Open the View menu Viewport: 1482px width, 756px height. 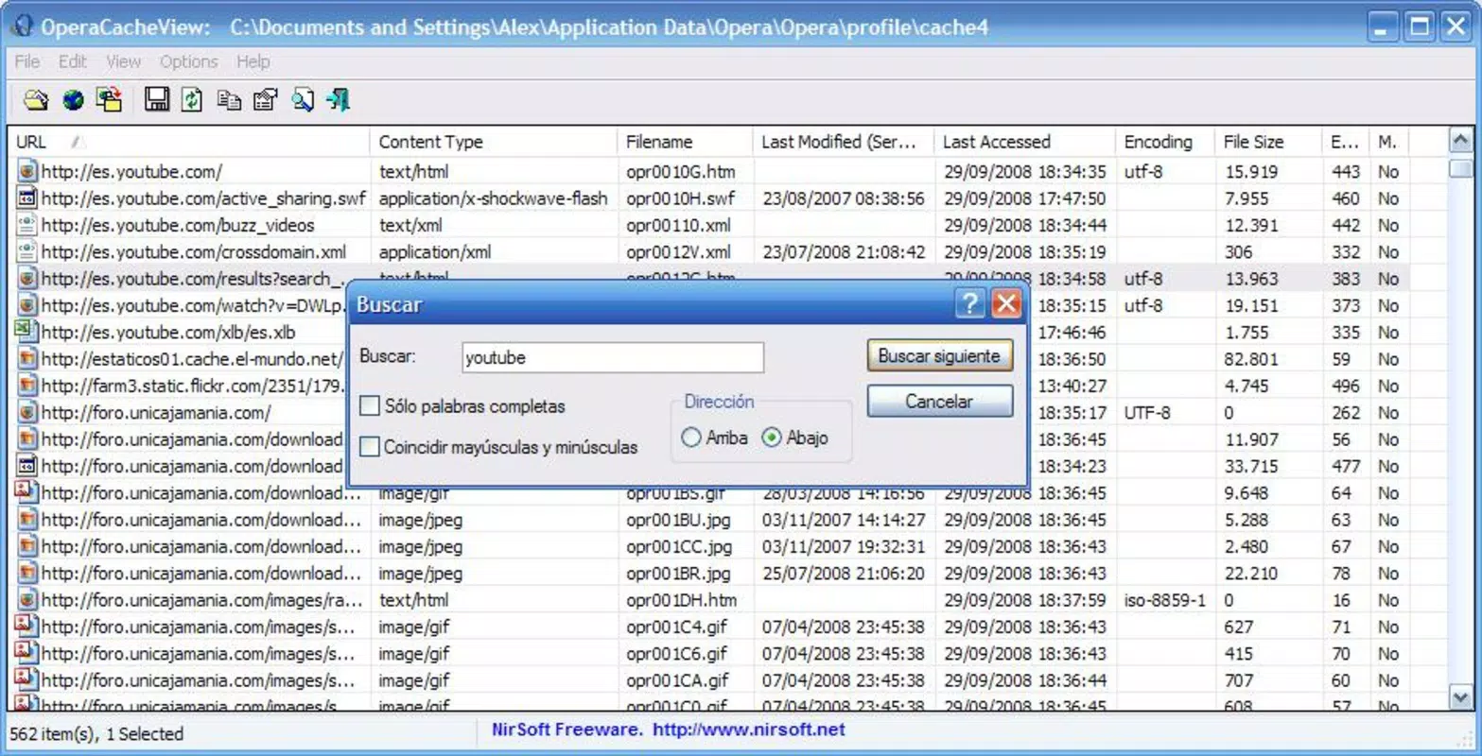pyautogui.click(x=123, y=61)
